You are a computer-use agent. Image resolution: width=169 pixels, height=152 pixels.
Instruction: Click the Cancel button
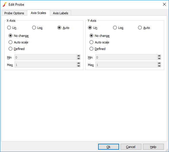(x=131, y=147)
